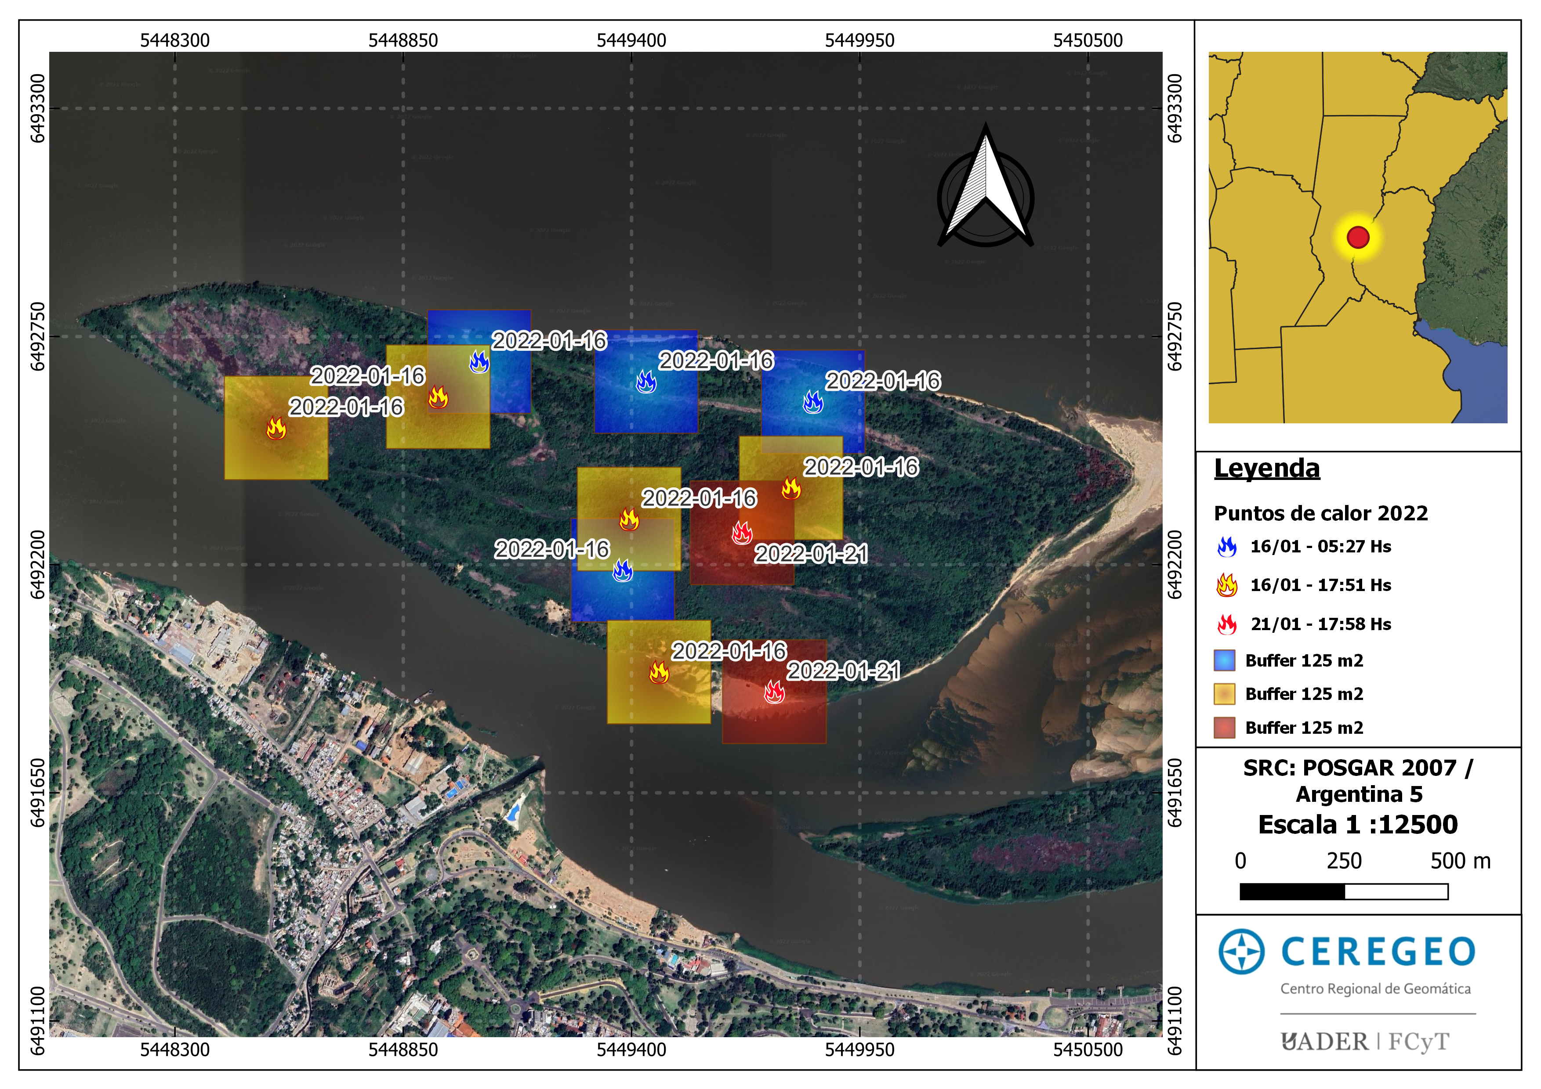Click blue flame under top 2022-01-16 label

[x=479, y=362]
